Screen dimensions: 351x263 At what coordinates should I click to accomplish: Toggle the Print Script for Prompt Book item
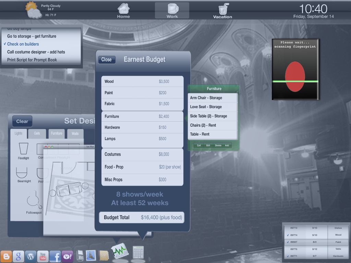[32, 60]
